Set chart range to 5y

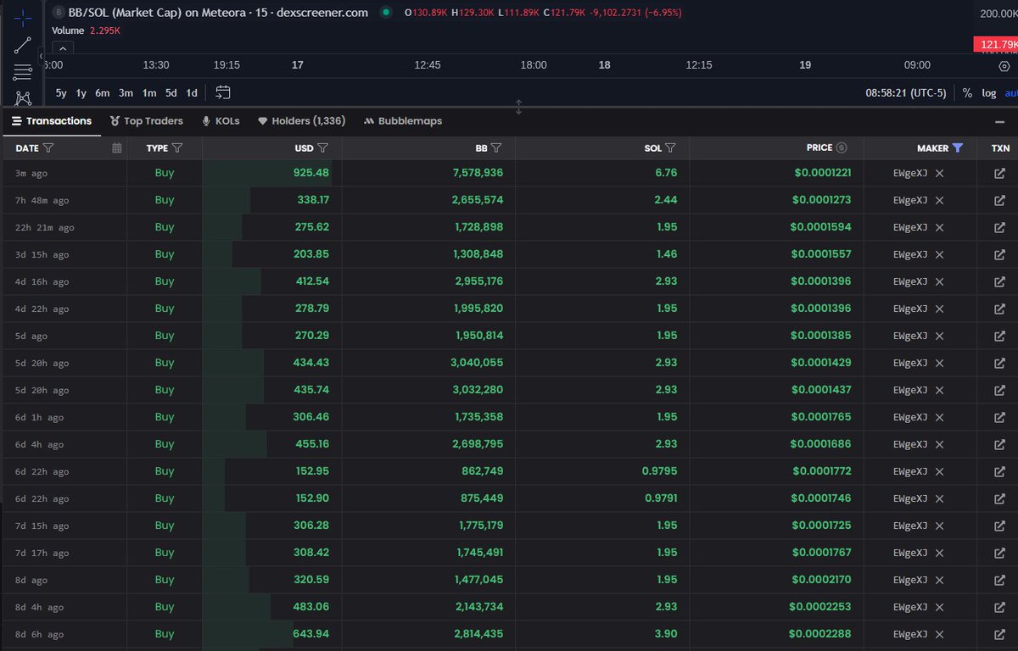tap(61, 93)
